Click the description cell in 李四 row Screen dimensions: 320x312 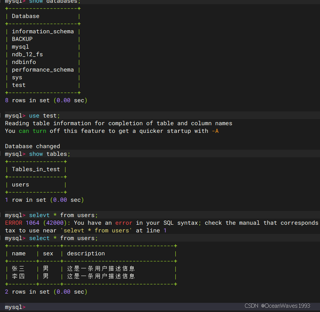click(x=101, y=276)
